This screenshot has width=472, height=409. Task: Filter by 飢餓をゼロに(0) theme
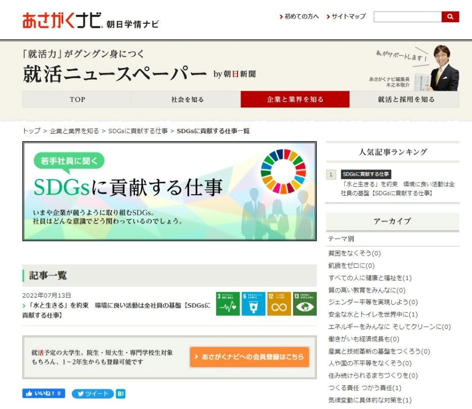coord(351,266)
